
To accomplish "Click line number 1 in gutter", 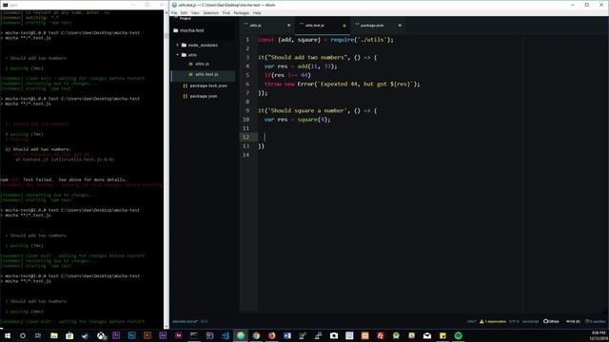I will coord(247,40).
